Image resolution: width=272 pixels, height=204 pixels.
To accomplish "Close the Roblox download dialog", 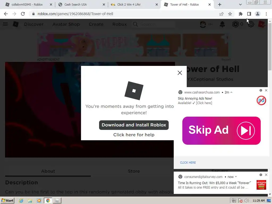I will (x=180, y=73).
